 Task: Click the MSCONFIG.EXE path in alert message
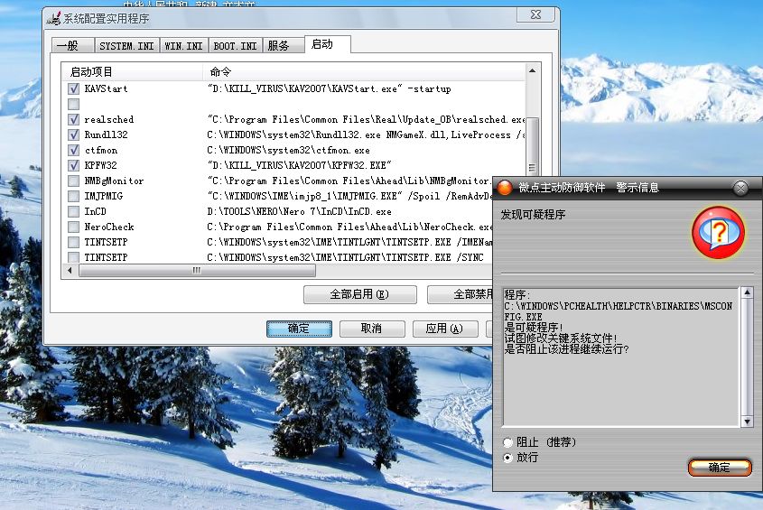618,311
